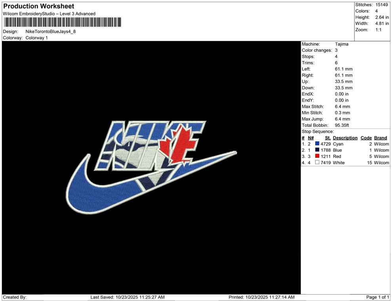Viewport: 392px width, 301px height.
Task: Click the 'Last Saved' timestamp in footer
Action: 127,297
